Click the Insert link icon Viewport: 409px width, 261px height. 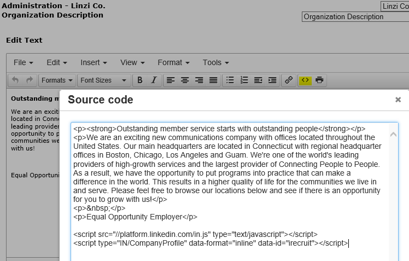[x=289, y=80]
